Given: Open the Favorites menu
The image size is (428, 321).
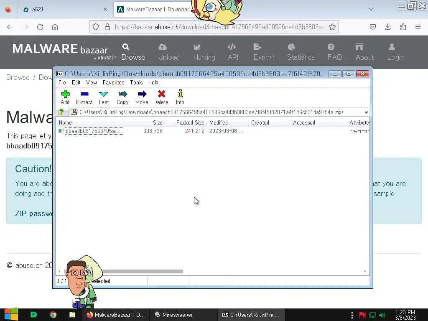Looking at the screenshot, I should tap(113, 82).
